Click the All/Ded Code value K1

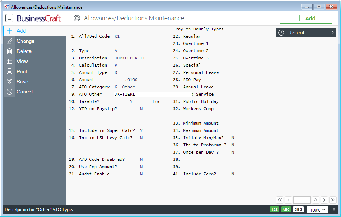pyautogui.click(x=117, y=36)
